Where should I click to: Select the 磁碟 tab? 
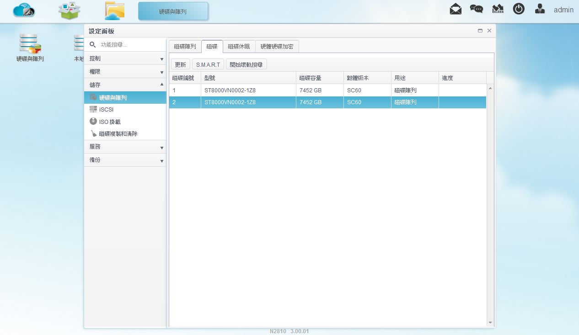[212, 47]
